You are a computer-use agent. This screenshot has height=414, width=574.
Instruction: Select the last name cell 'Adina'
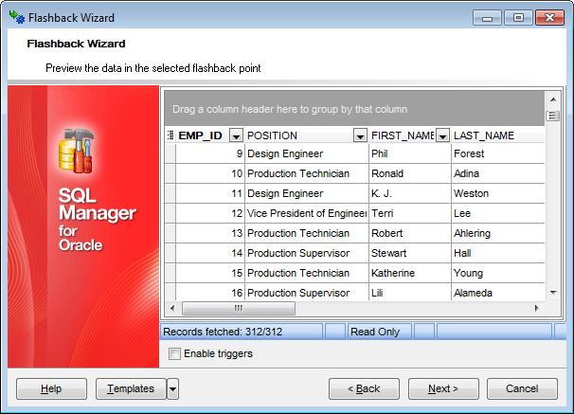(x=498, y=173)
